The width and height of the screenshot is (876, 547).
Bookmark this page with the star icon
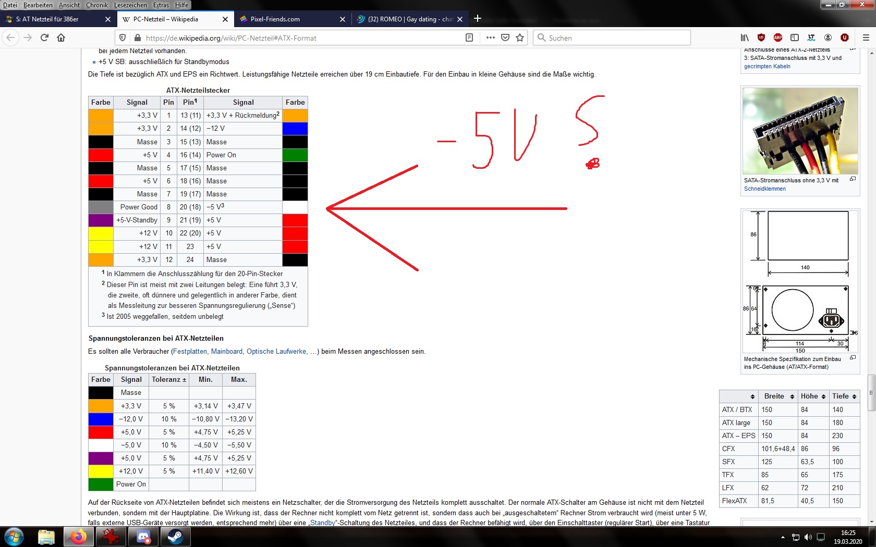pyautogui.click(x=520, y=38)
